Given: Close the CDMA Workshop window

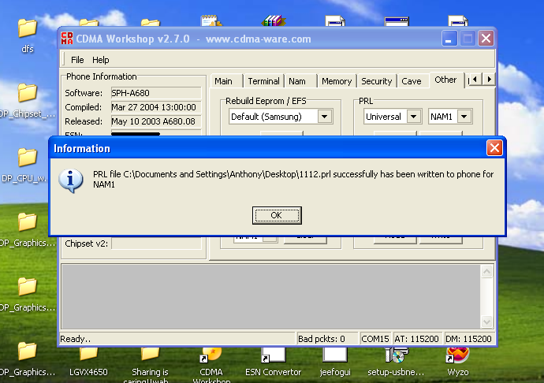Looking at the screenshot, I should point(486,38).
